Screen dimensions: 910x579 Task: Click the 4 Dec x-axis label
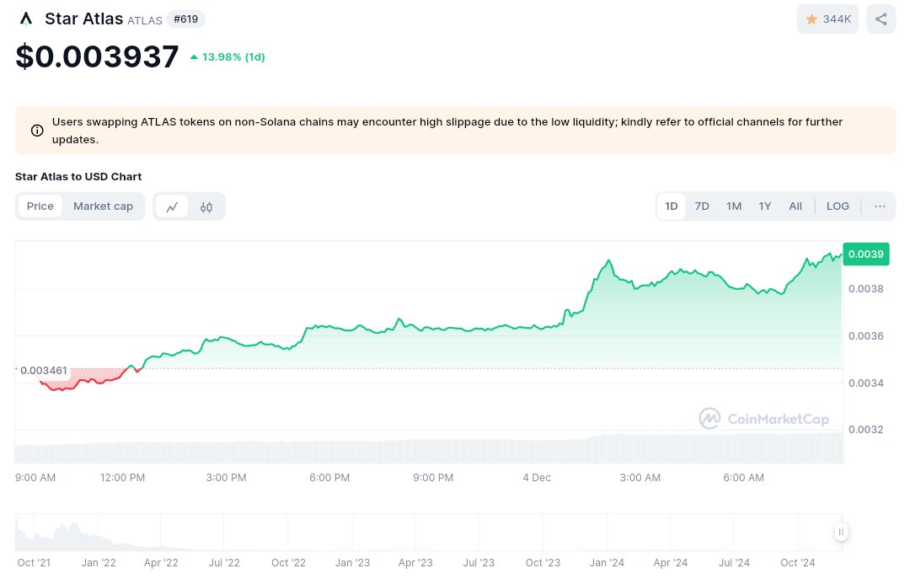(537, 477)
